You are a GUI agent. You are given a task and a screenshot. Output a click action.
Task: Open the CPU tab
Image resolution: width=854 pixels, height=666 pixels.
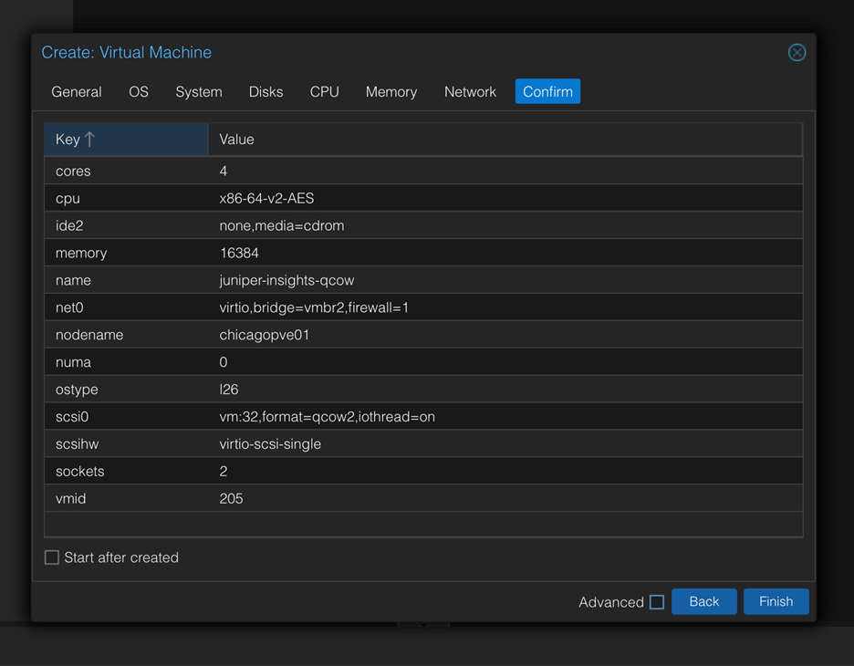[324, 92]
